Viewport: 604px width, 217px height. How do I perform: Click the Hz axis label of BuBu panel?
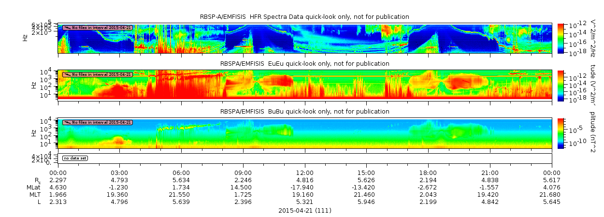pyautogui.click(x=33, y=133)
